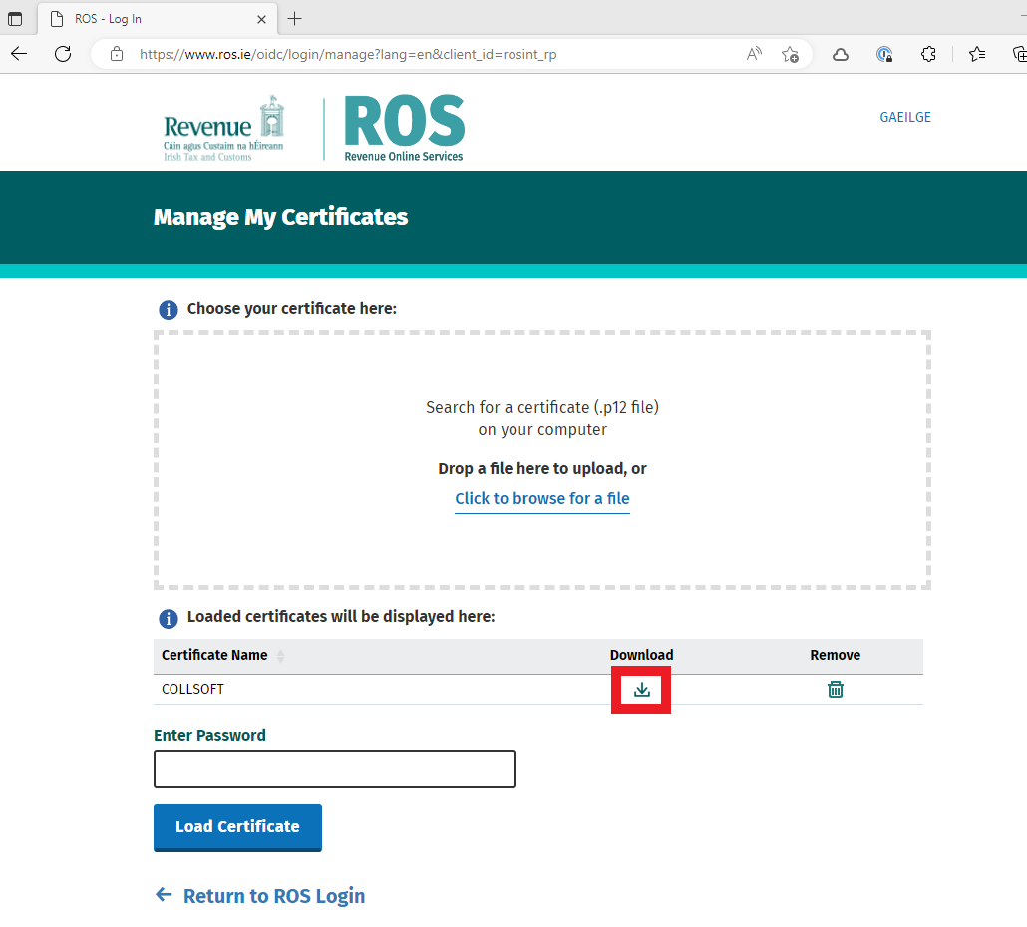Switch language using the GAEILGE link
This screenshot has height=927, width=1027.
[x=904, y=117]
